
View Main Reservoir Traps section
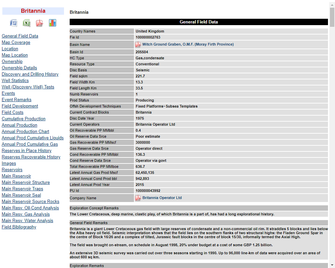[x=22, y=189]
